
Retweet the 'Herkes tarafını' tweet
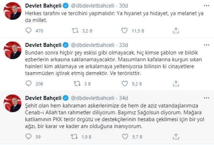click(76, 31)
